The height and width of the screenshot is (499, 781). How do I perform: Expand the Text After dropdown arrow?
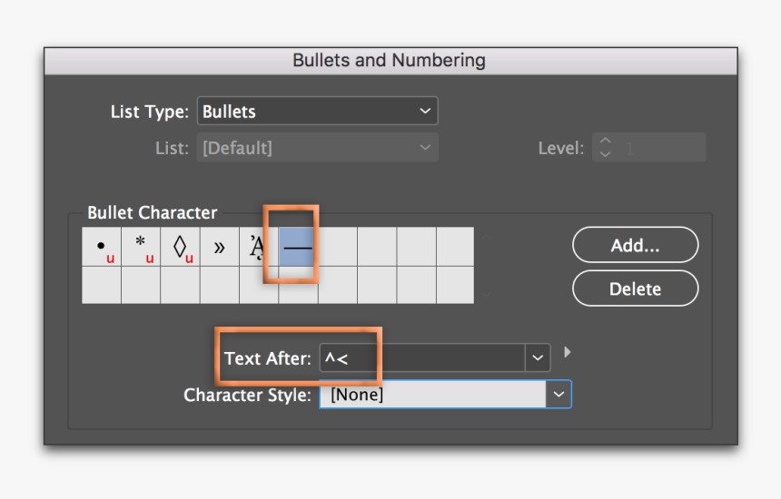click(x=538, y=358)
